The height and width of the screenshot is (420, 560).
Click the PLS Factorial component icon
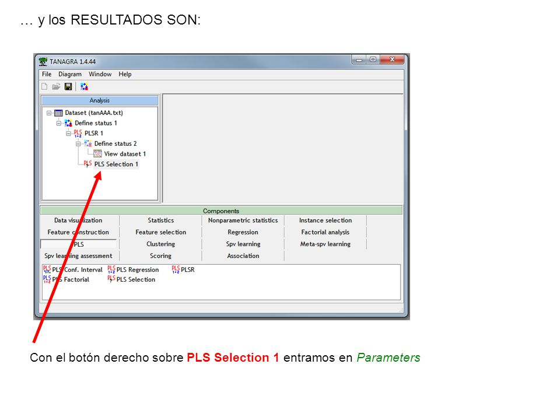tap(47, 279)
